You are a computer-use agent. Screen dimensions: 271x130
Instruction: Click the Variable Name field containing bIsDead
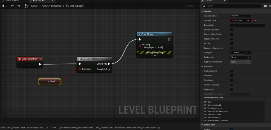pos(241,16)
